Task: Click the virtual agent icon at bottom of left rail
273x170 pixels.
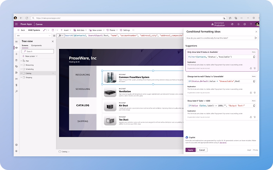Action: pos(16,151)
